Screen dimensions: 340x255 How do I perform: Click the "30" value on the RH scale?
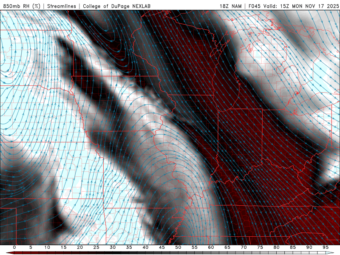click(113, 247)
